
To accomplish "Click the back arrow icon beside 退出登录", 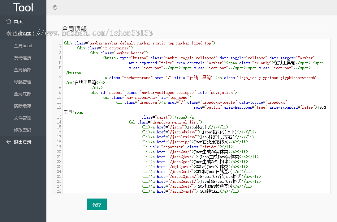I will (9, 142).
